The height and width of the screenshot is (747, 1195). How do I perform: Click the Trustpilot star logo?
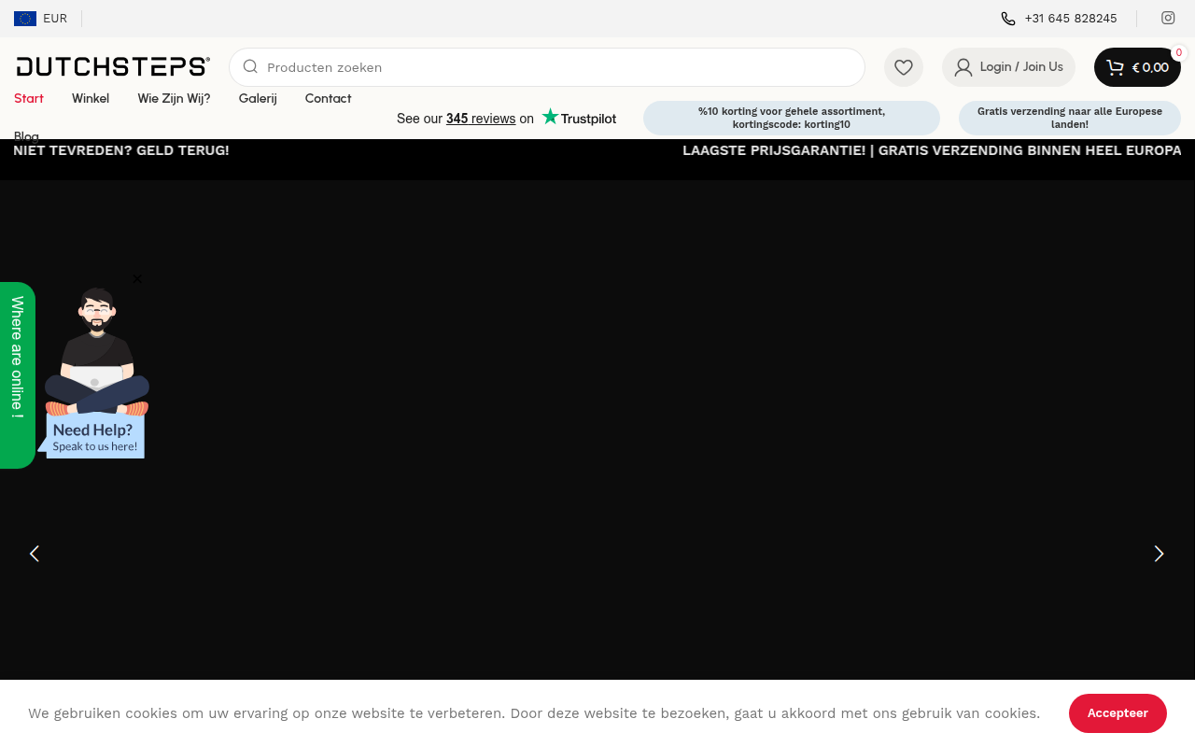point(579,118)
